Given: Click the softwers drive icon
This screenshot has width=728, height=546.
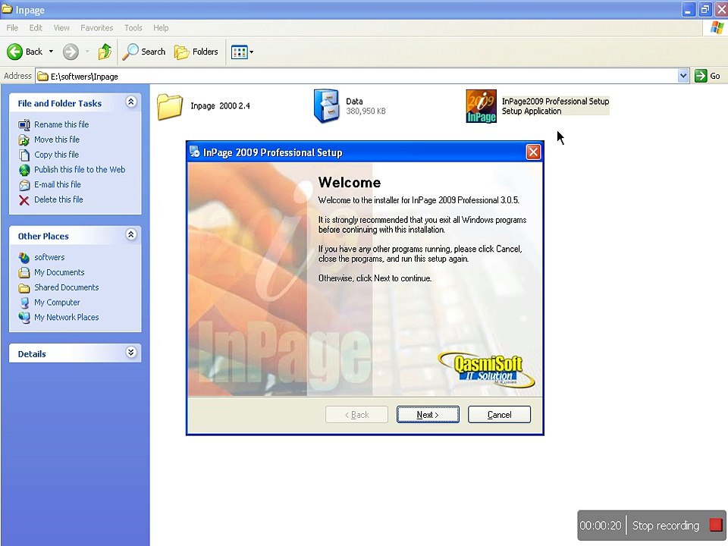Looking at the screenshot, I should (x=24, y=258).
